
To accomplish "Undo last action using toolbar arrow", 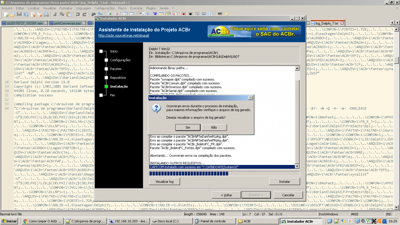I will pos(78,14).
